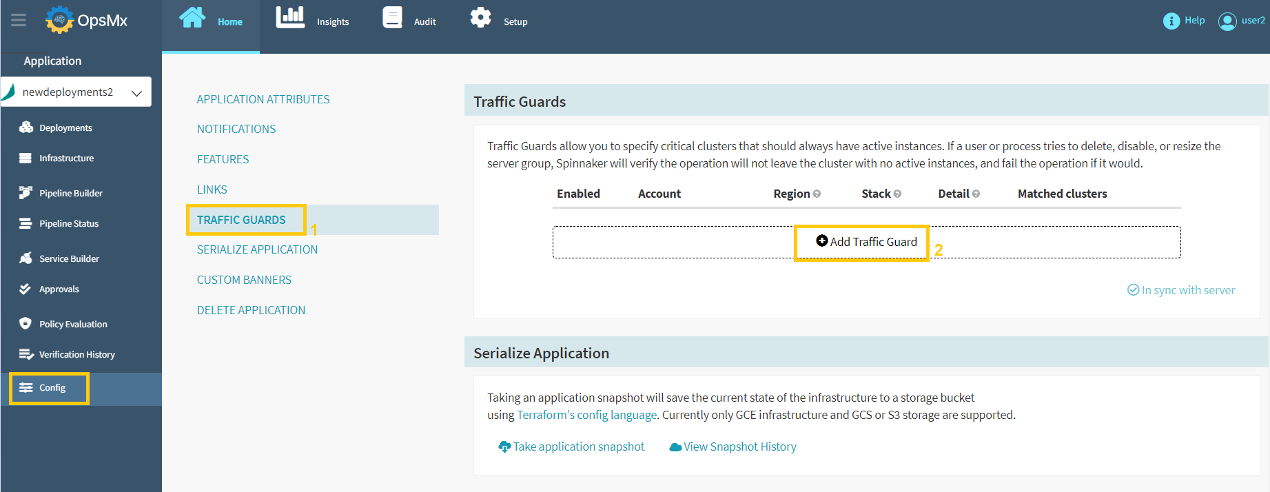The height and width of the screenshot is (492, 1270).
Task: Click the Region help question icon
Action: 817,194
